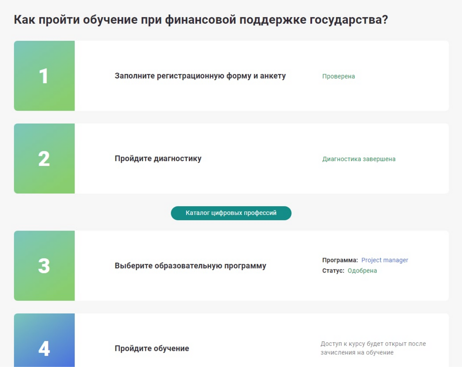Open the Project manager program link
Image resolution: width=462 pixels, height=367 pixels.
pyautogui.click(x=385, y=260)
